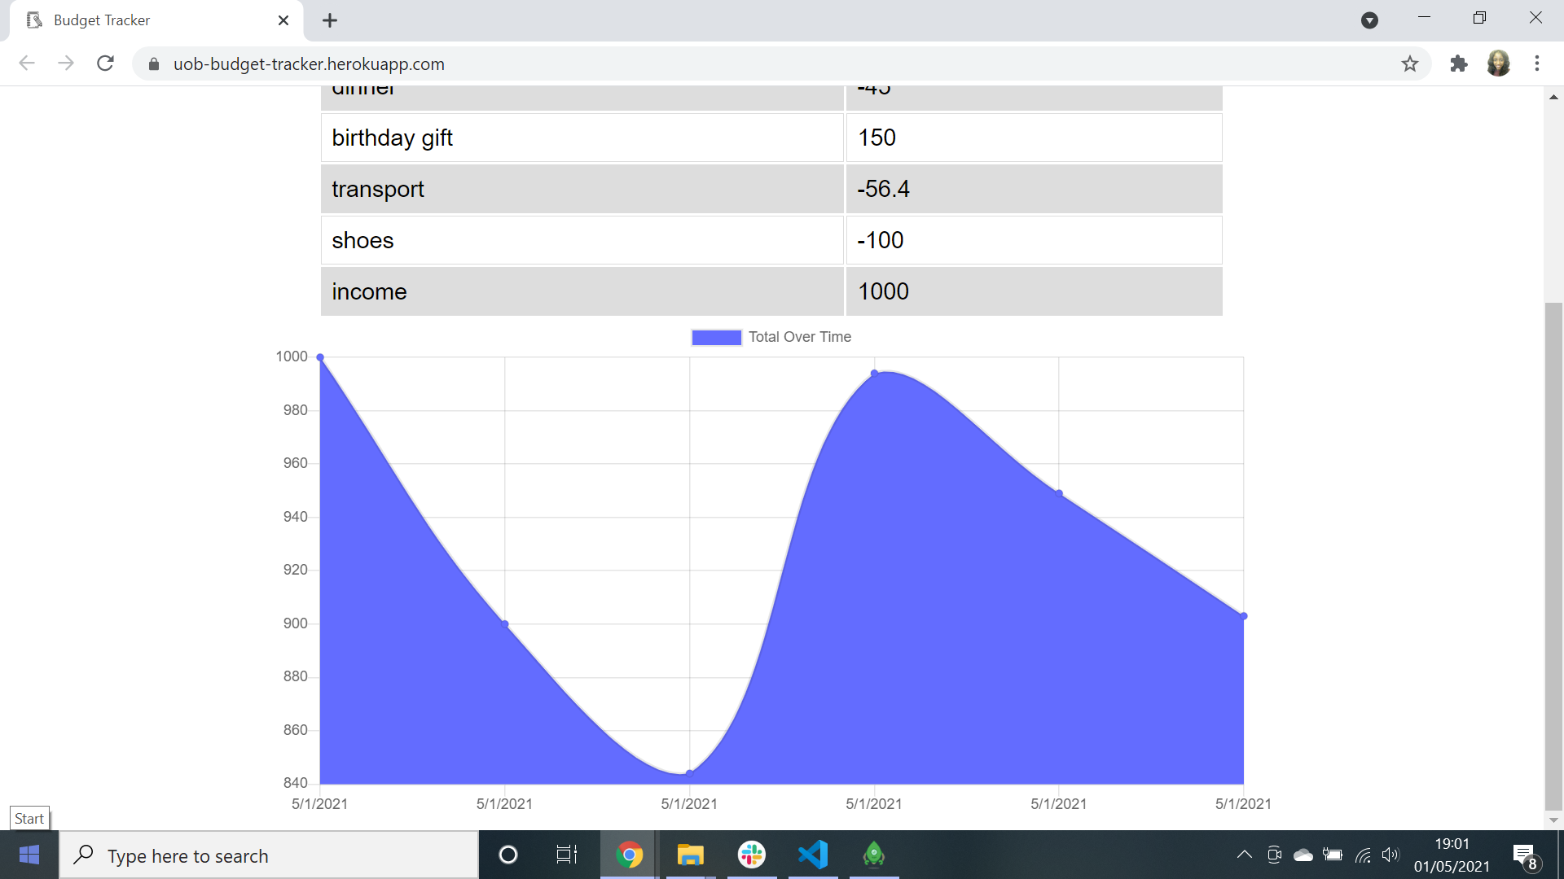The image size is (1564, 879).
Task: Open File Explorer from the taskbar
Action: click(x=690, y=855)
